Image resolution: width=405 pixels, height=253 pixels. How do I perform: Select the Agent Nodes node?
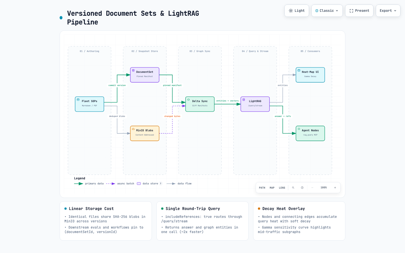(x=310, y=133)
